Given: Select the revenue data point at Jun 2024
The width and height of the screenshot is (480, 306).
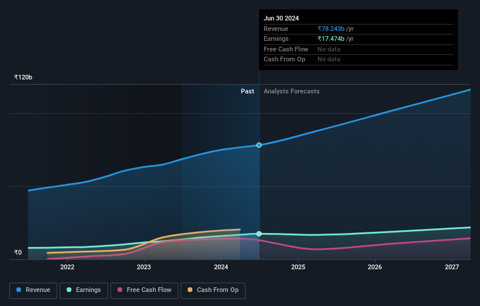Looking at the screenshot, I should [x=259, y=145].
